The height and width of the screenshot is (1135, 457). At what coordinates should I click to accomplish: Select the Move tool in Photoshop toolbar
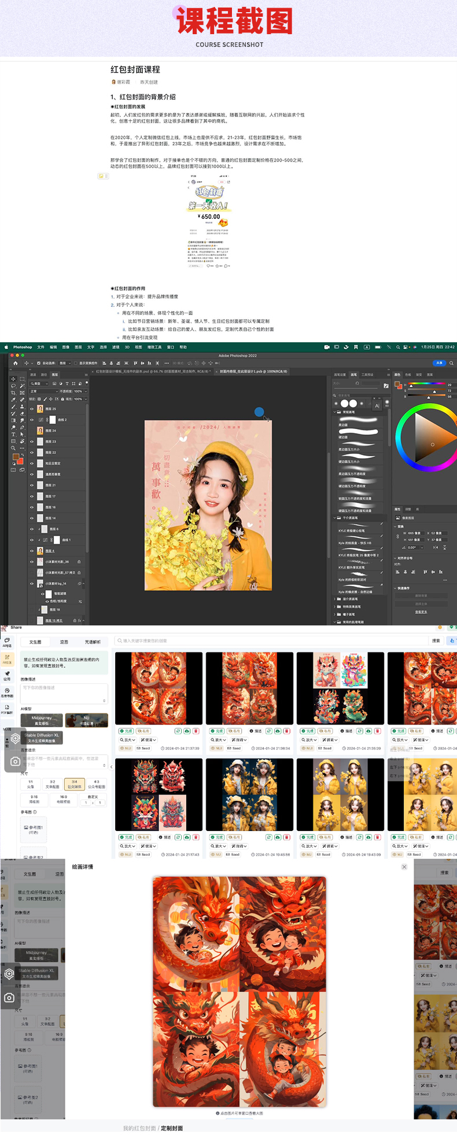(13, 379)
